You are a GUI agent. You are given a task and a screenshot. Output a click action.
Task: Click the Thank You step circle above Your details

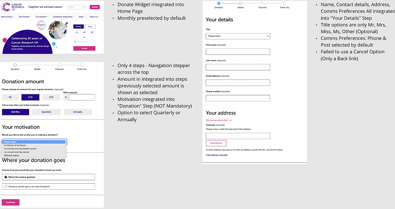coord(284,3)
